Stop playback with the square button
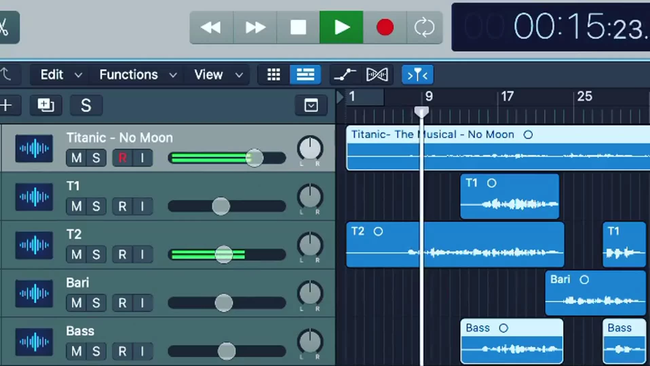Image resolution: width=650 pixels, height=366 pixels. (x=298, y=27)
